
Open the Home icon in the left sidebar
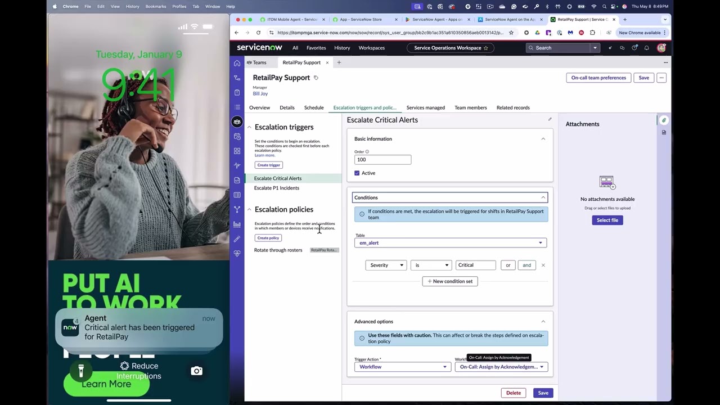[x=237, y=64]
